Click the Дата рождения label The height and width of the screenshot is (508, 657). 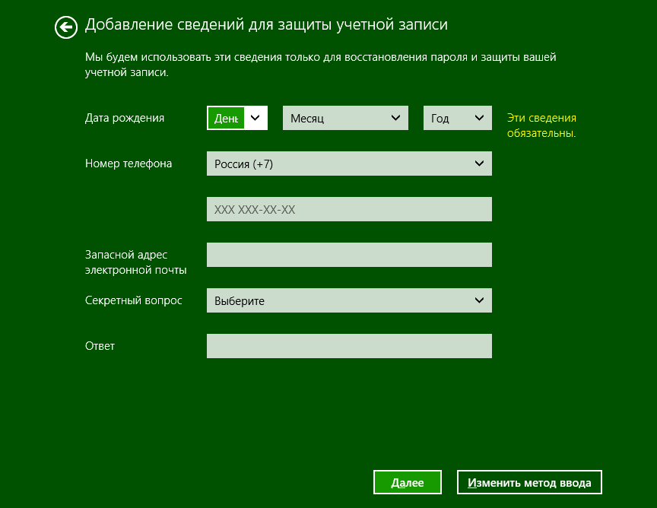tap(125, 118)
